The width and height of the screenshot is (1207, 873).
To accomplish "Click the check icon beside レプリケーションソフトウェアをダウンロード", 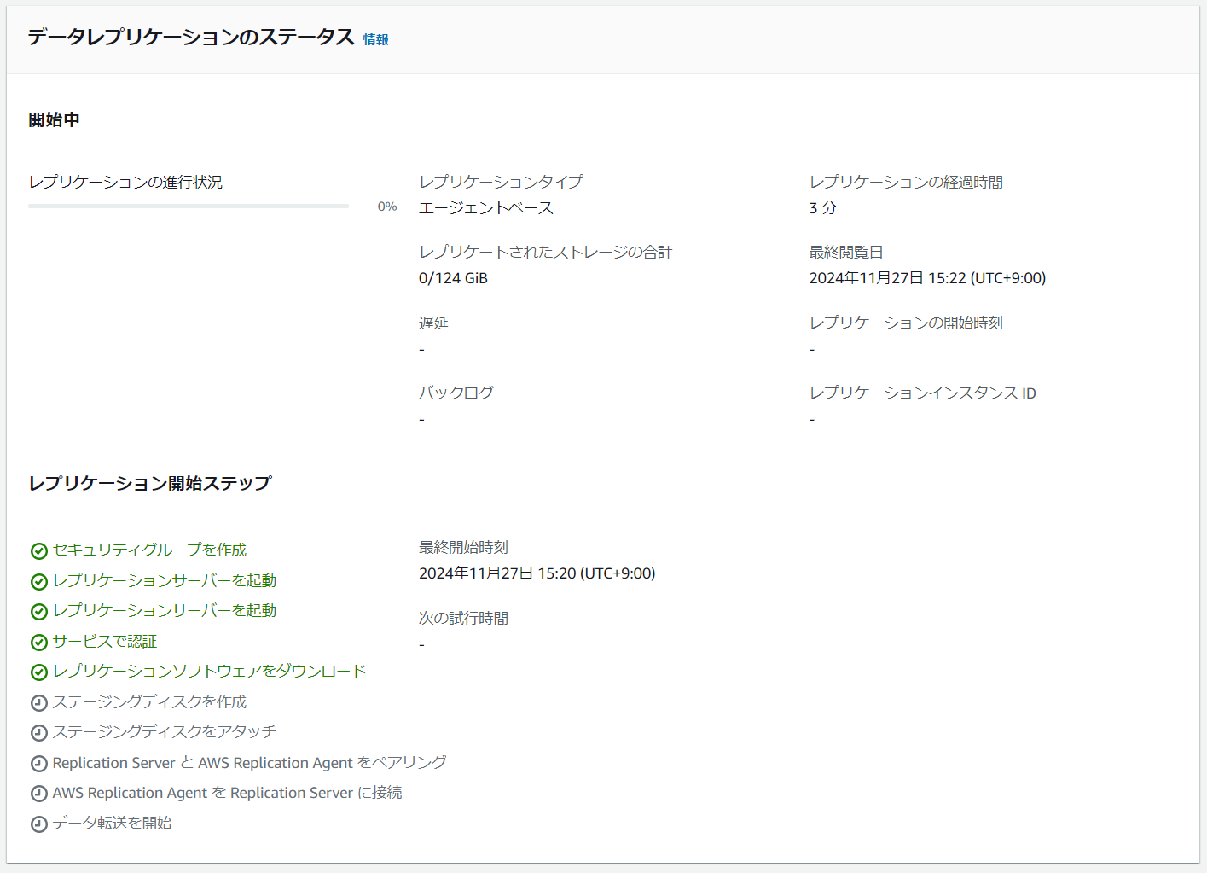I will point(38,672).
